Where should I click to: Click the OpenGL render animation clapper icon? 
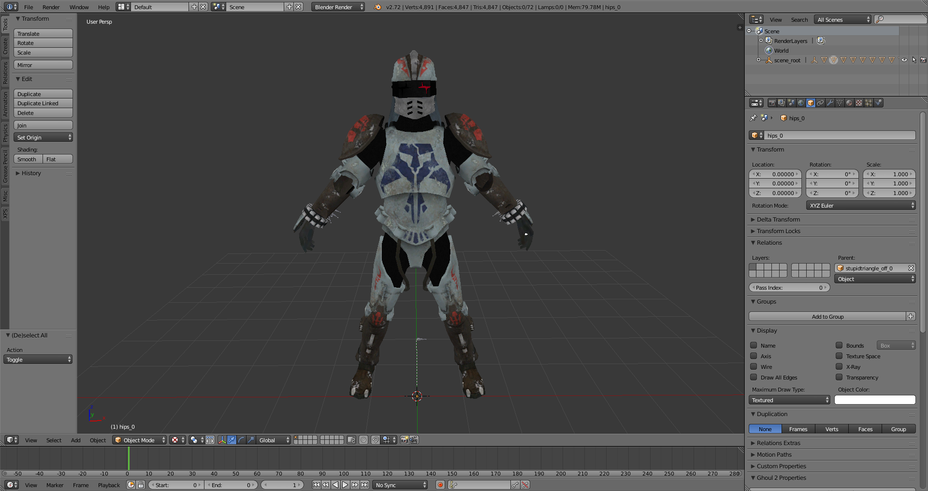(x=414, y=440)
